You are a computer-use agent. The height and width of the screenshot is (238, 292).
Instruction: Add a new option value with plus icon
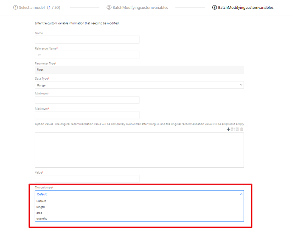tap(228, 129)
